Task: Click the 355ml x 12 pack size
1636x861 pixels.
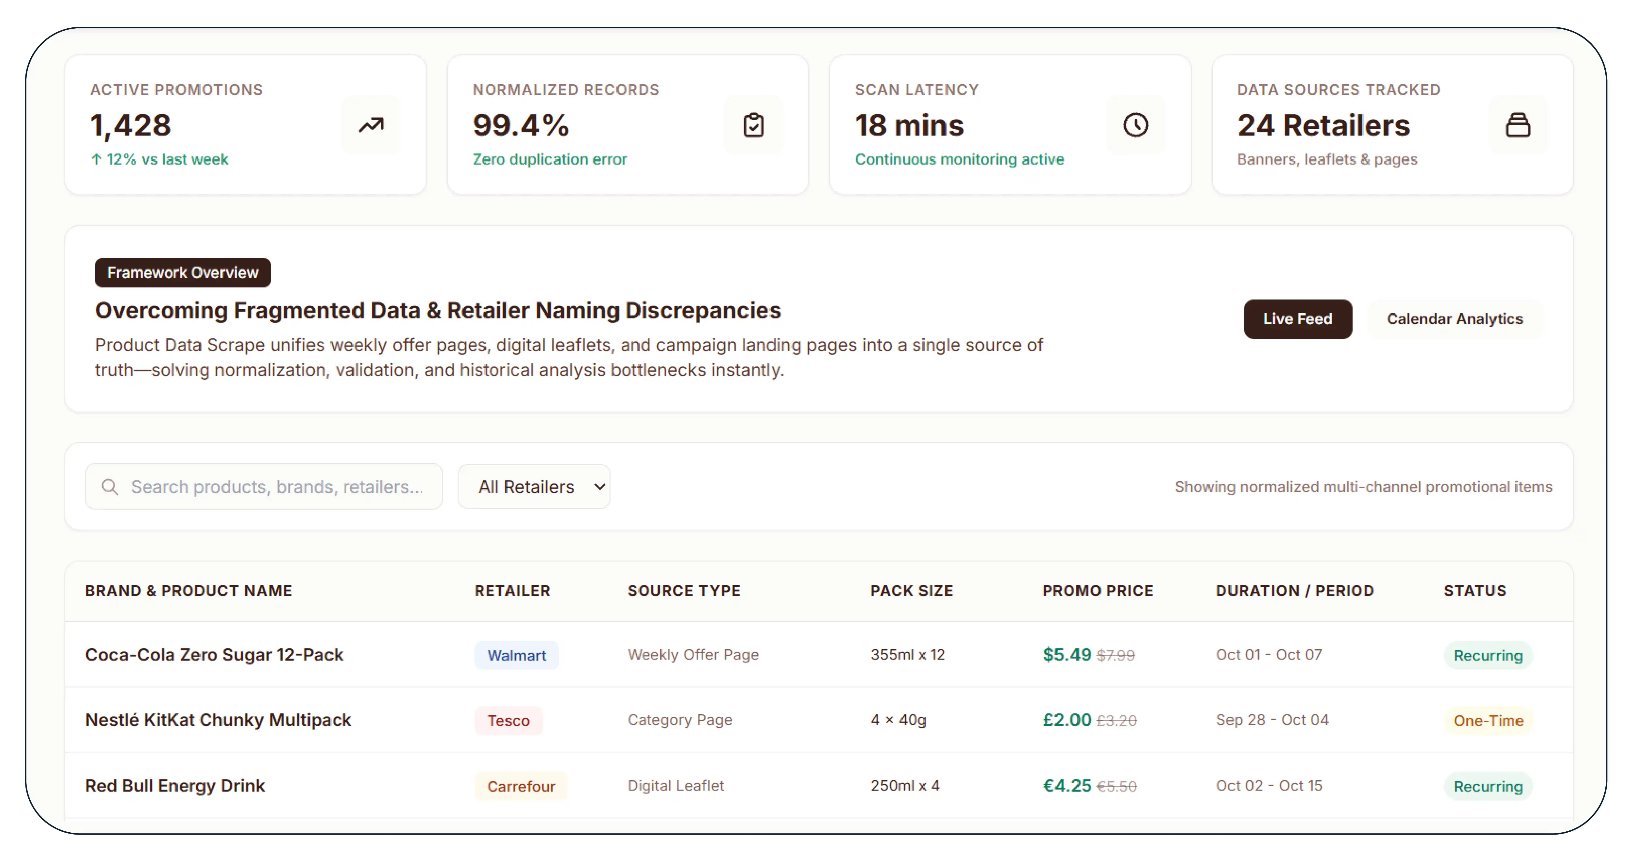Action: pos(908,654)
